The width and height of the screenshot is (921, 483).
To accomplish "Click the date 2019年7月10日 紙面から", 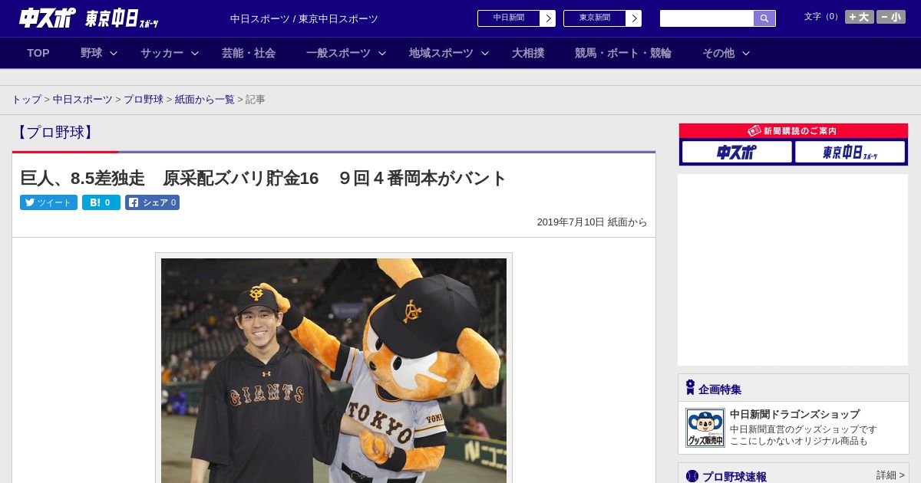I will click(592, 222).
